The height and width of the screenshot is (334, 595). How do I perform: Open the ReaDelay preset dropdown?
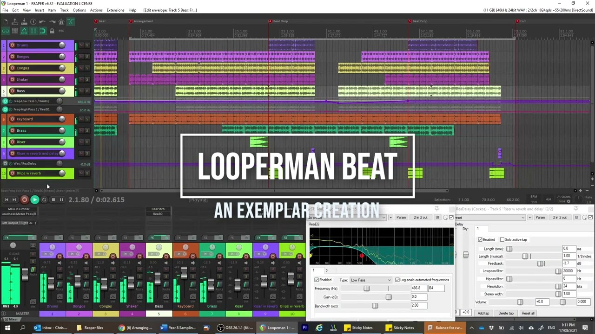(x=490, y=218)
